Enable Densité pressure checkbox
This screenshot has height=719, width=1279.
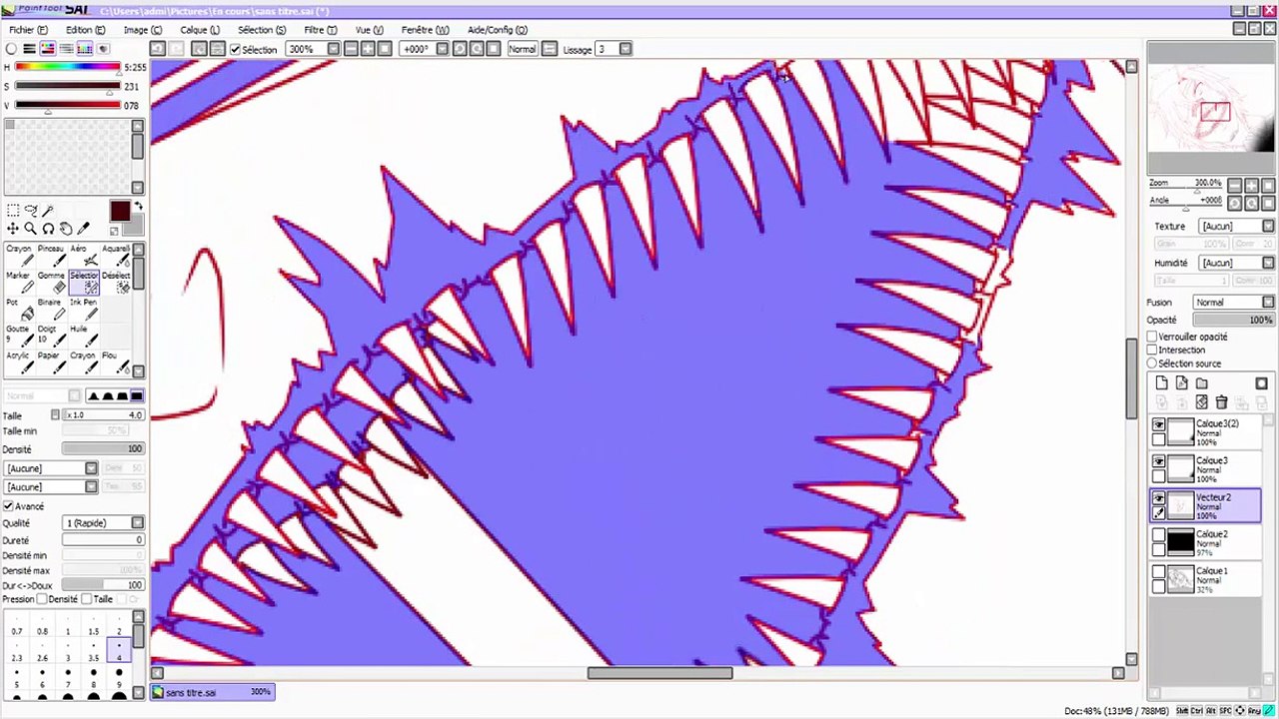42,599
